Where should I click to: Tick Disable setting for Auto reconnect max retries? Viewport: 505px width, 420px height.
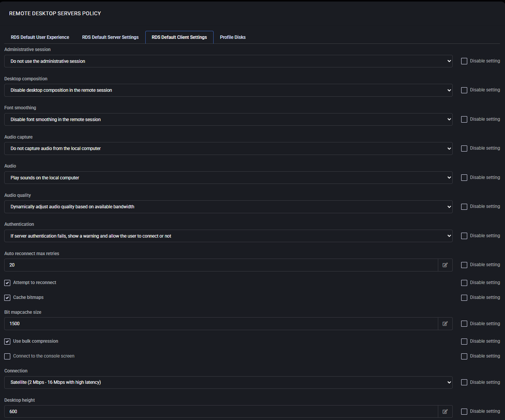click(464, 265)
